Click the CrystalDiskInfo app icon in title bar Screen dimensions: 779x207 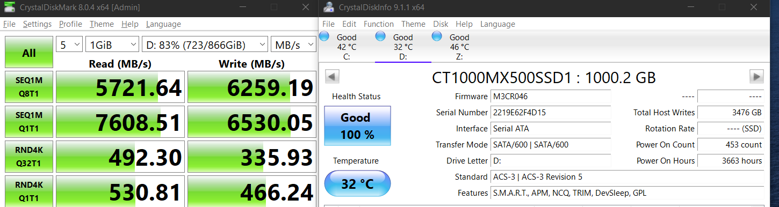coord(329,8)
